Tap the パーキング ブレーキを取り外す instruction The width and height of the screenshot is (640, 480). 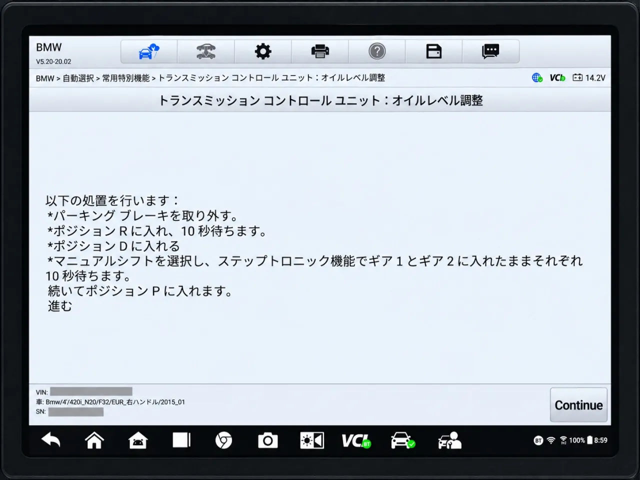pos(143,215)
